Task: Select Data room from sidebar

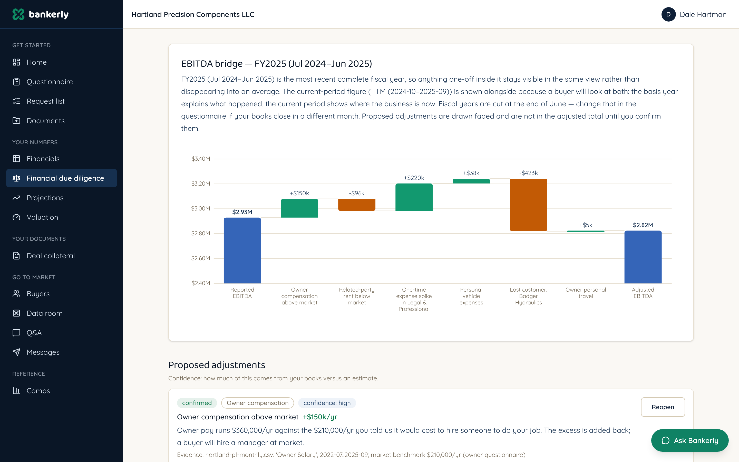Action: (61, 313)
